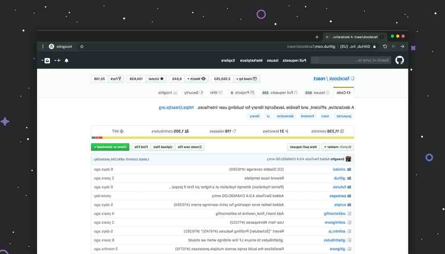Switch to the Insights tab
The image size is (445, 254).
coord(168,93)
